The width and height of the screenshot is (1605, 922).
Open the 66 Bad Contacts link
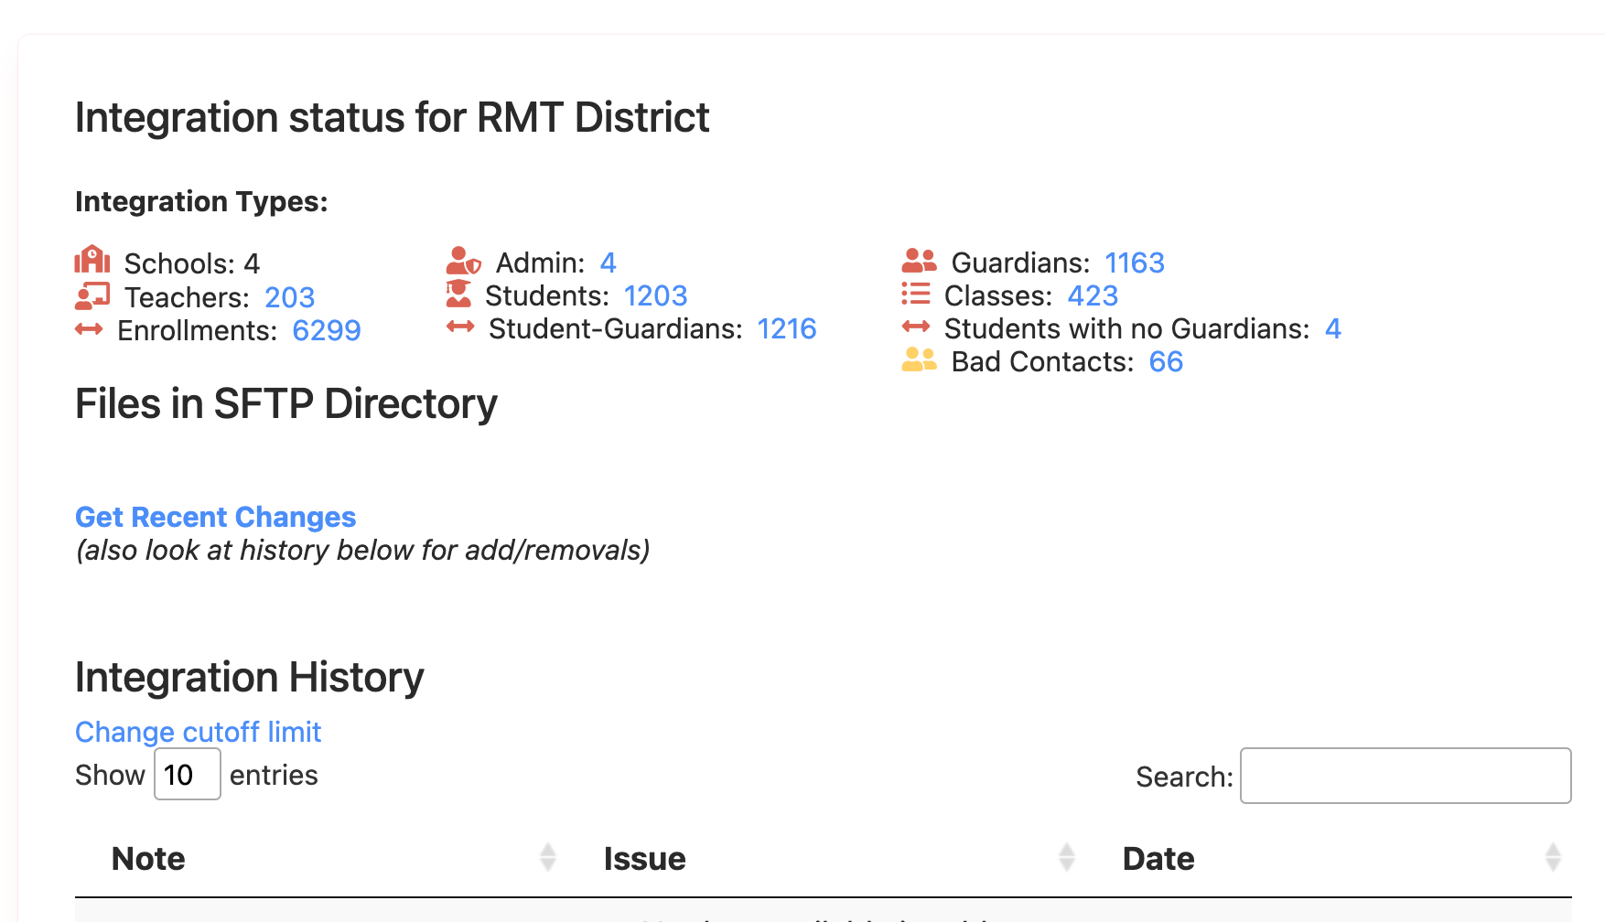pos(1166,361)
